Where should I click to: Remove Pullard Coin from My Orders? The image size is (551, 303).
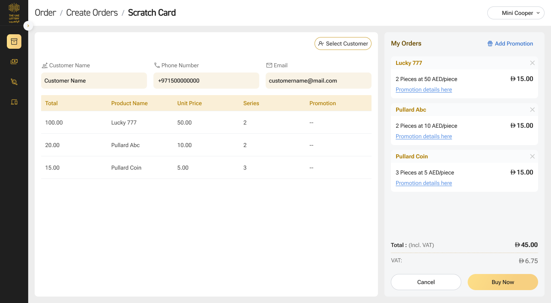pos(532,156)
